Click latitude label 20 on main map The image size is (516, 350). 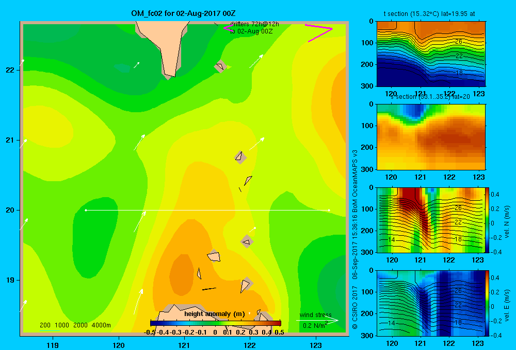[10, 210]
